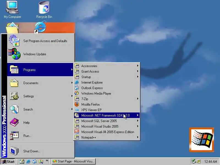Open Set Program Access and Defaults

coord(41,41)
